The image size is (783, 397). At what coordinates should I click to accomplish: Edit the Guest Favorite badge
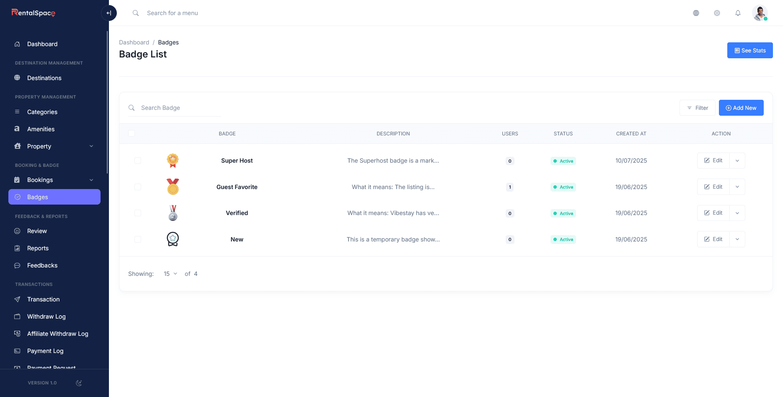[713, 187]
